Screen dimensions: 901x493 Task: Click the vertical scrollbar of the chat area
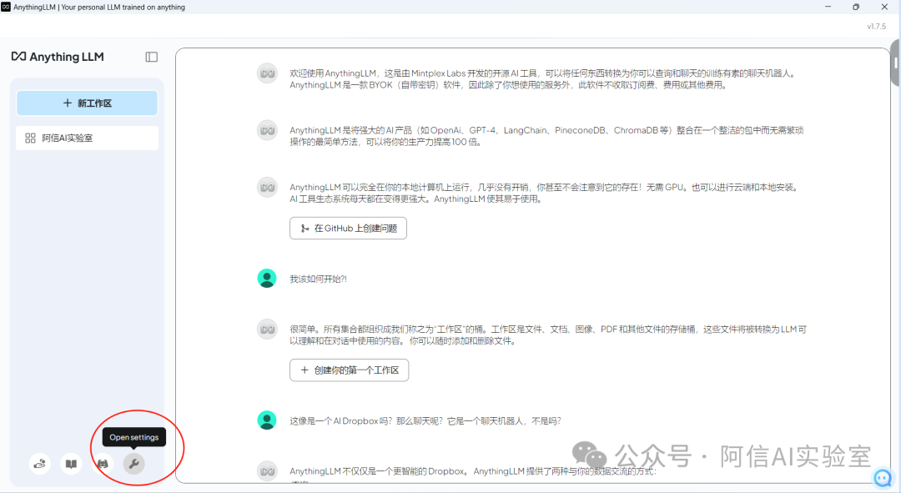(895, 63)
